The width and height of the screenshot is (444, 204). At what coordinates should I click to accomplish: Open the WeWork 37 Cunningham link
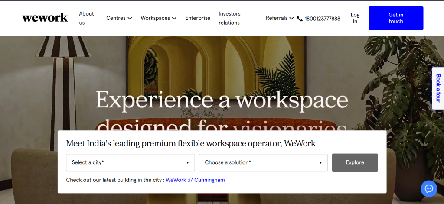point(195,180)
